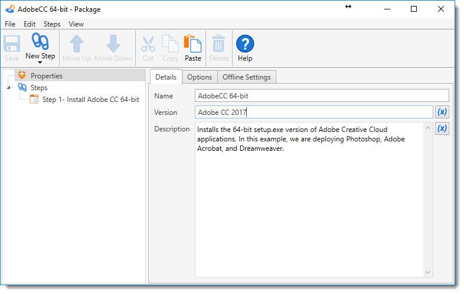Click into the Description text area
464x294 pixels.
tap(309, 200)
